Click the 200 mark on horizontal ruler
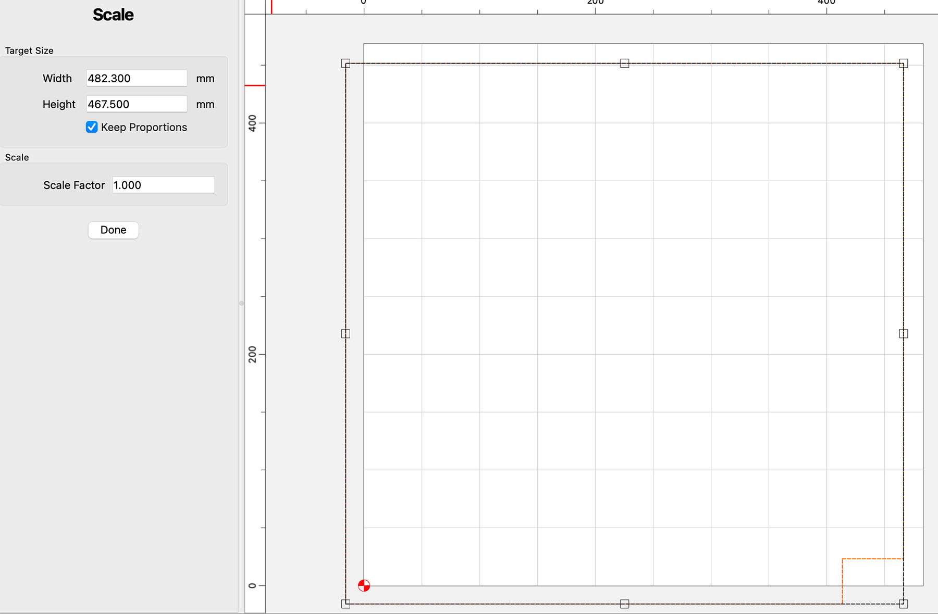 coord(595,4)
